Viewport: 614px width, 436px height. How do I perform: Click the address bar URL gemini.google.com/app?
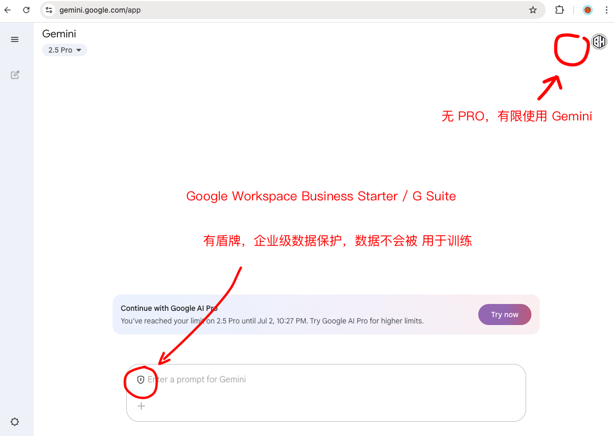tap(100, 10)
